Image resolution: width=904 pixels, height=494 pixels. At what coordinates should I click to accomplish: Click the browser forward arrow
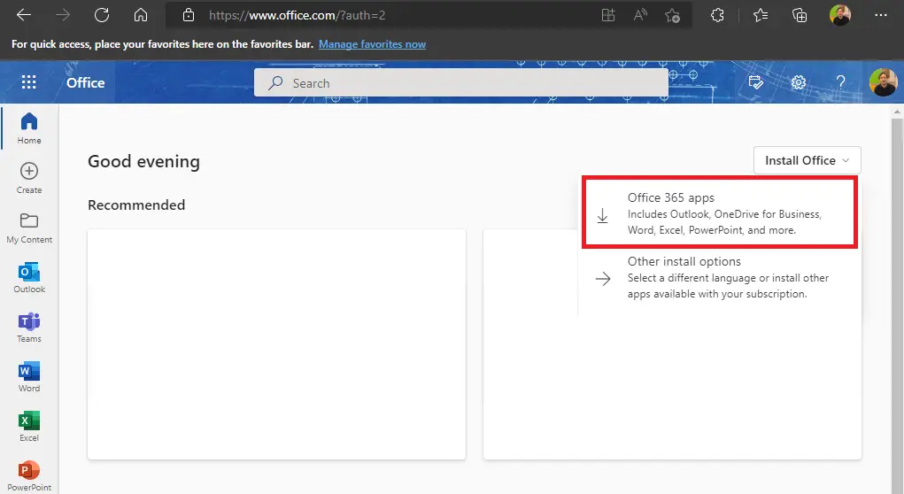(63, 16)
